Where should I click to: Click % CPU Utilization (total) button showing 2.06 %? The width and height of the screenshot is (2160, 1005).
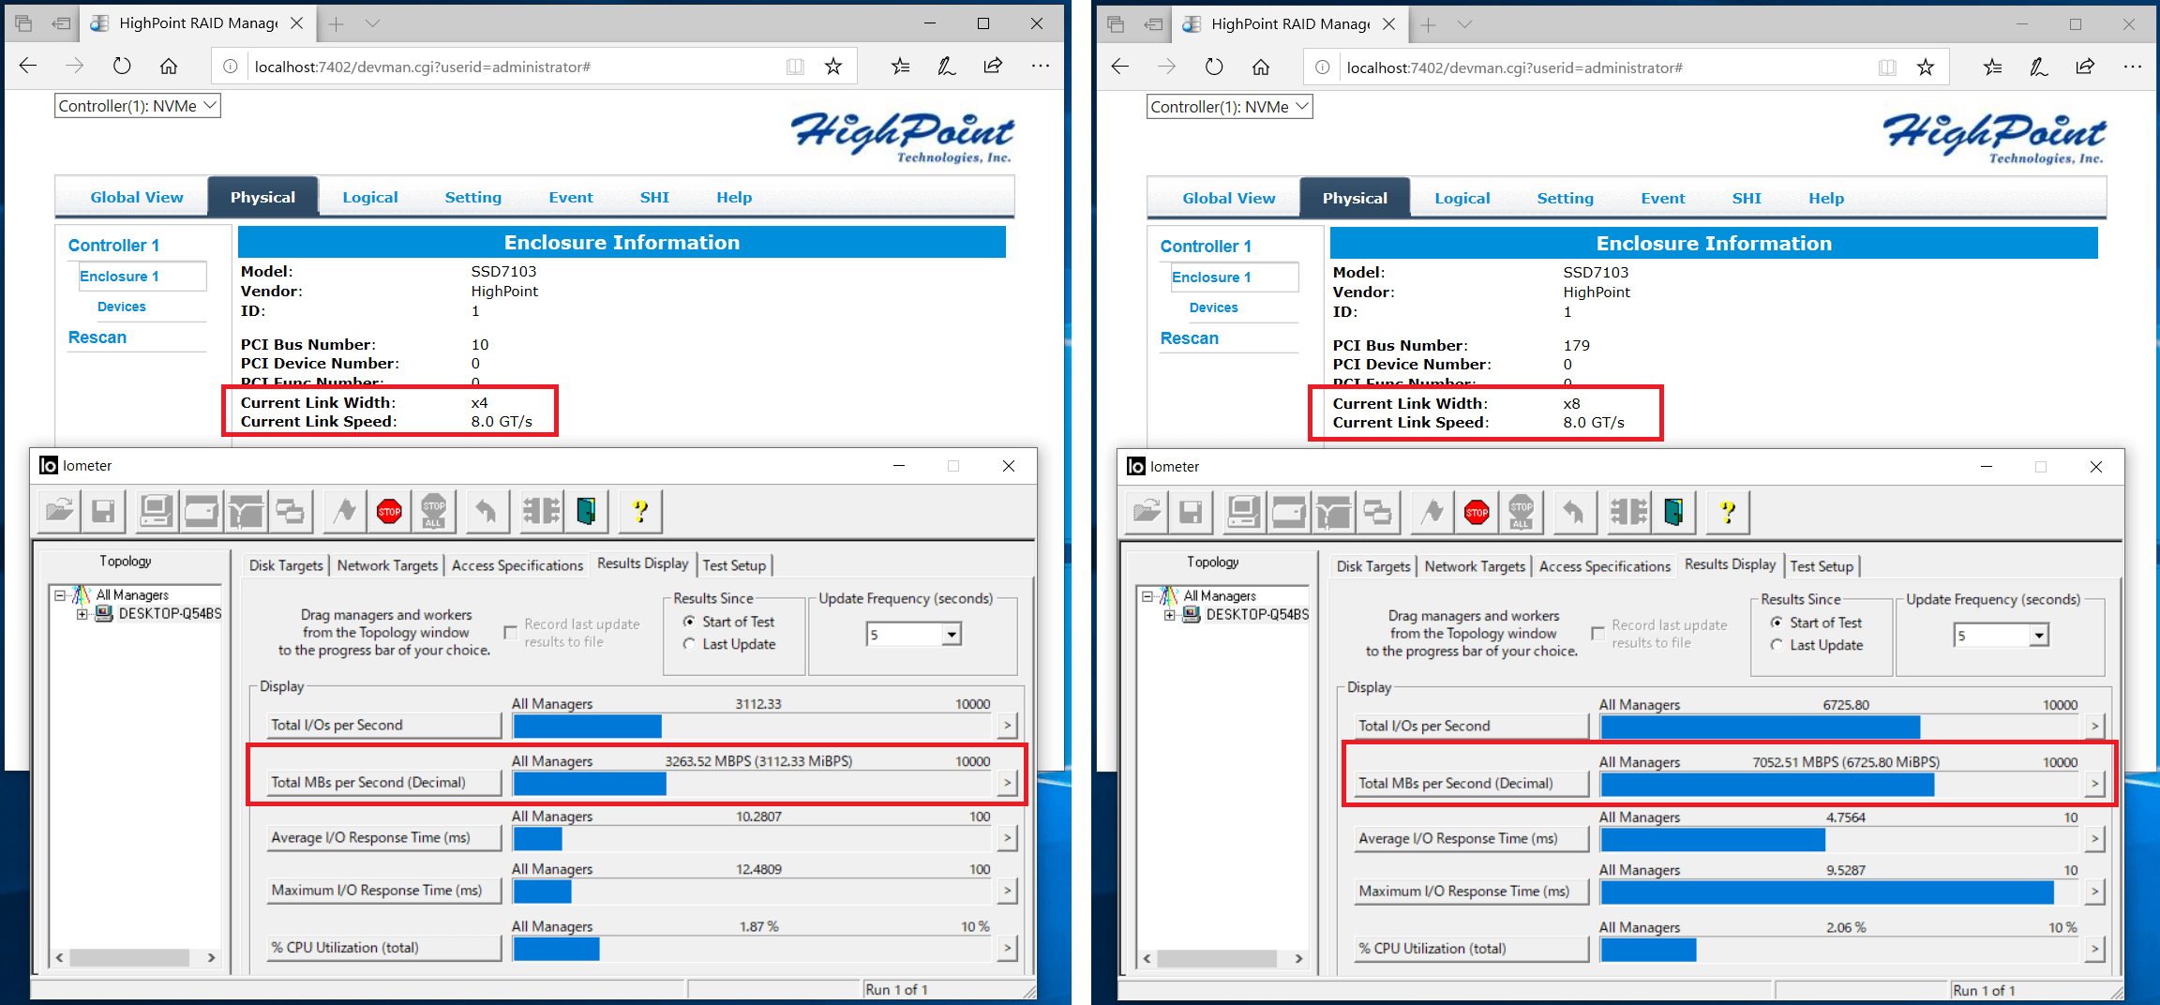coord(1472,948)
